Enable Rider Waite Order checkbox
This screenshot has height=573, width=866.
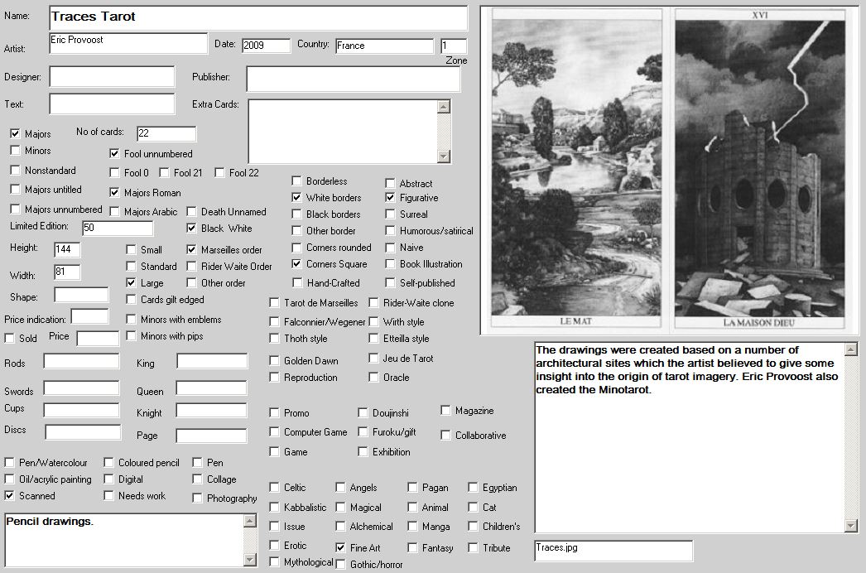191,267
